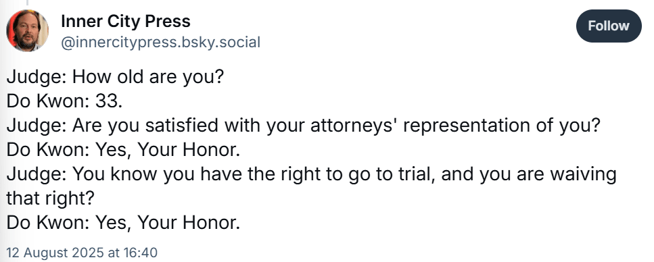This screenshot has width=654, height=262.
Task: Open the @innercitypress.bsky.social handle link
Action: pos(160,43)
